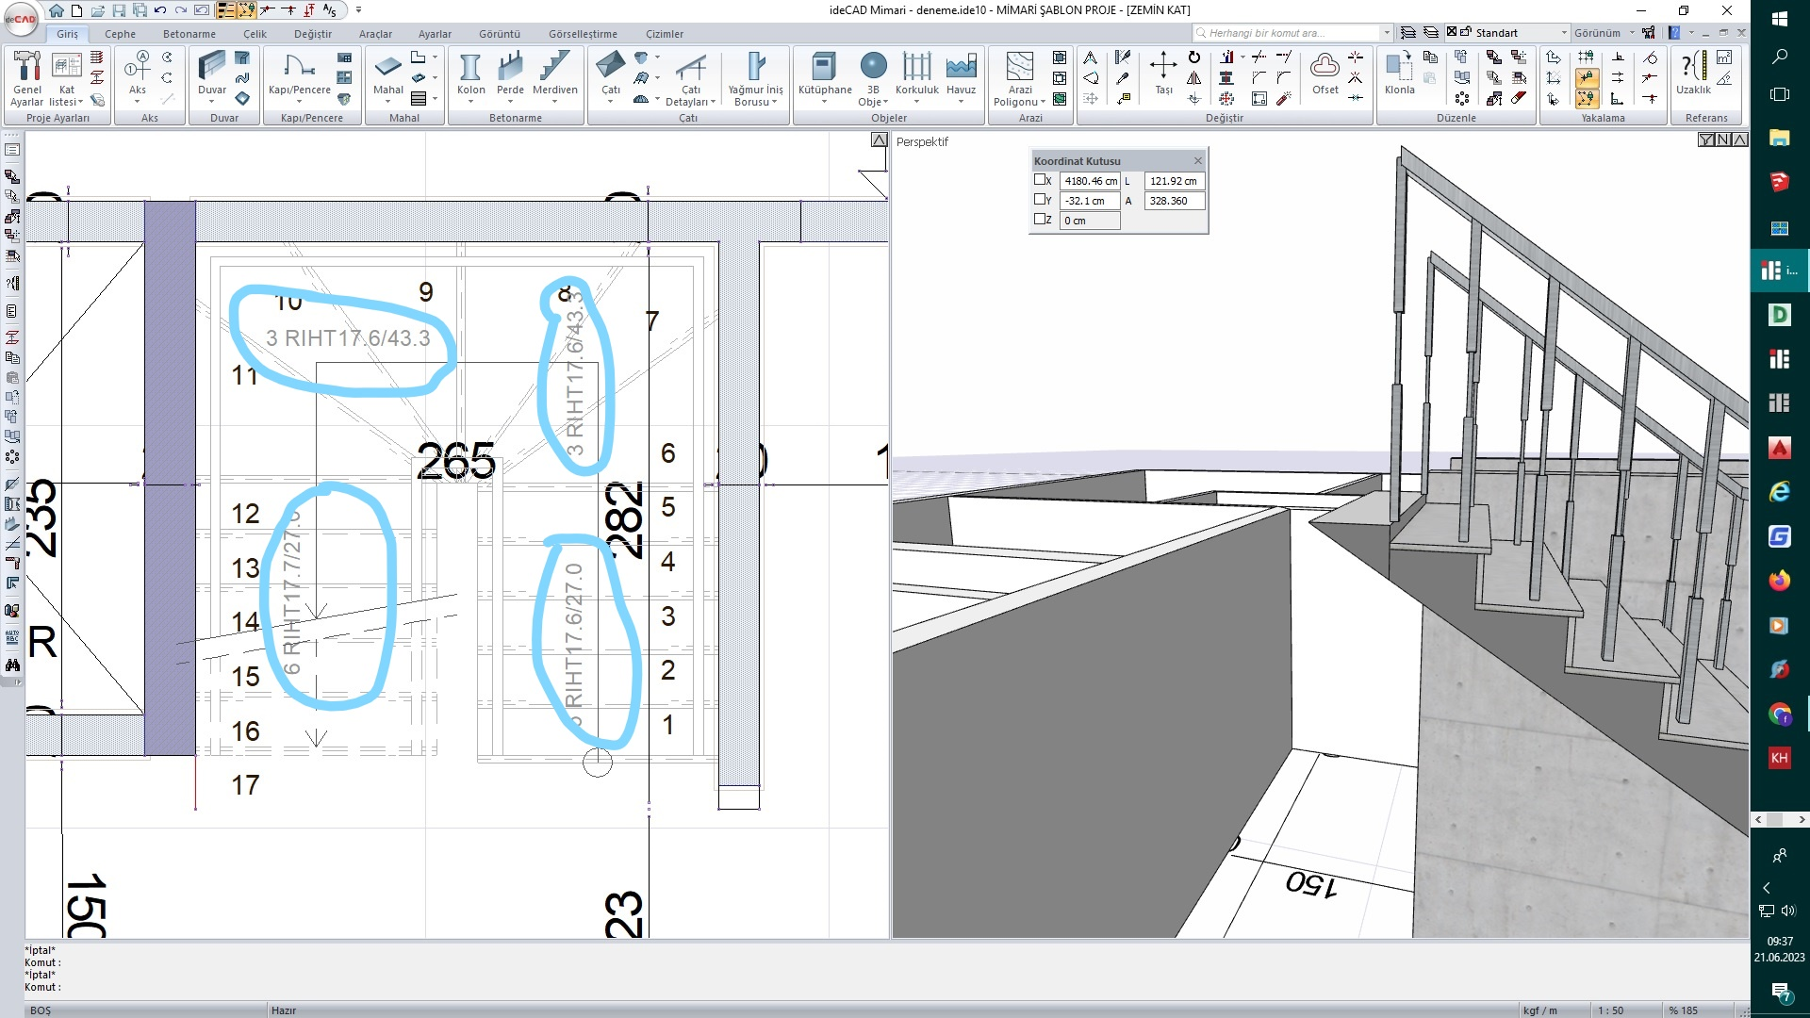Screen dimensions: 1810x1018
Task: Toggle the X coordinate lock checkbox
Action: [x=1039, y=180]
